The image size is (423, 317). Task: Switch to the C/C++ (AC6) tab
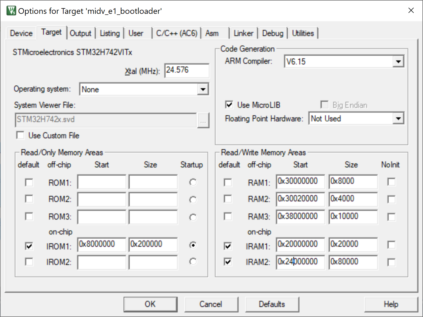tap(177, 33)
